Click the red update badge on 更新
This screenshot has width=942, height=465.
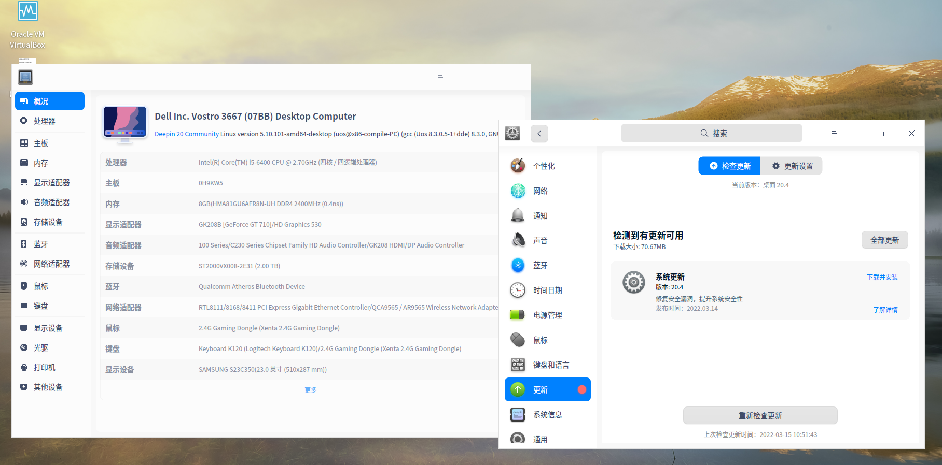point(582,389)
